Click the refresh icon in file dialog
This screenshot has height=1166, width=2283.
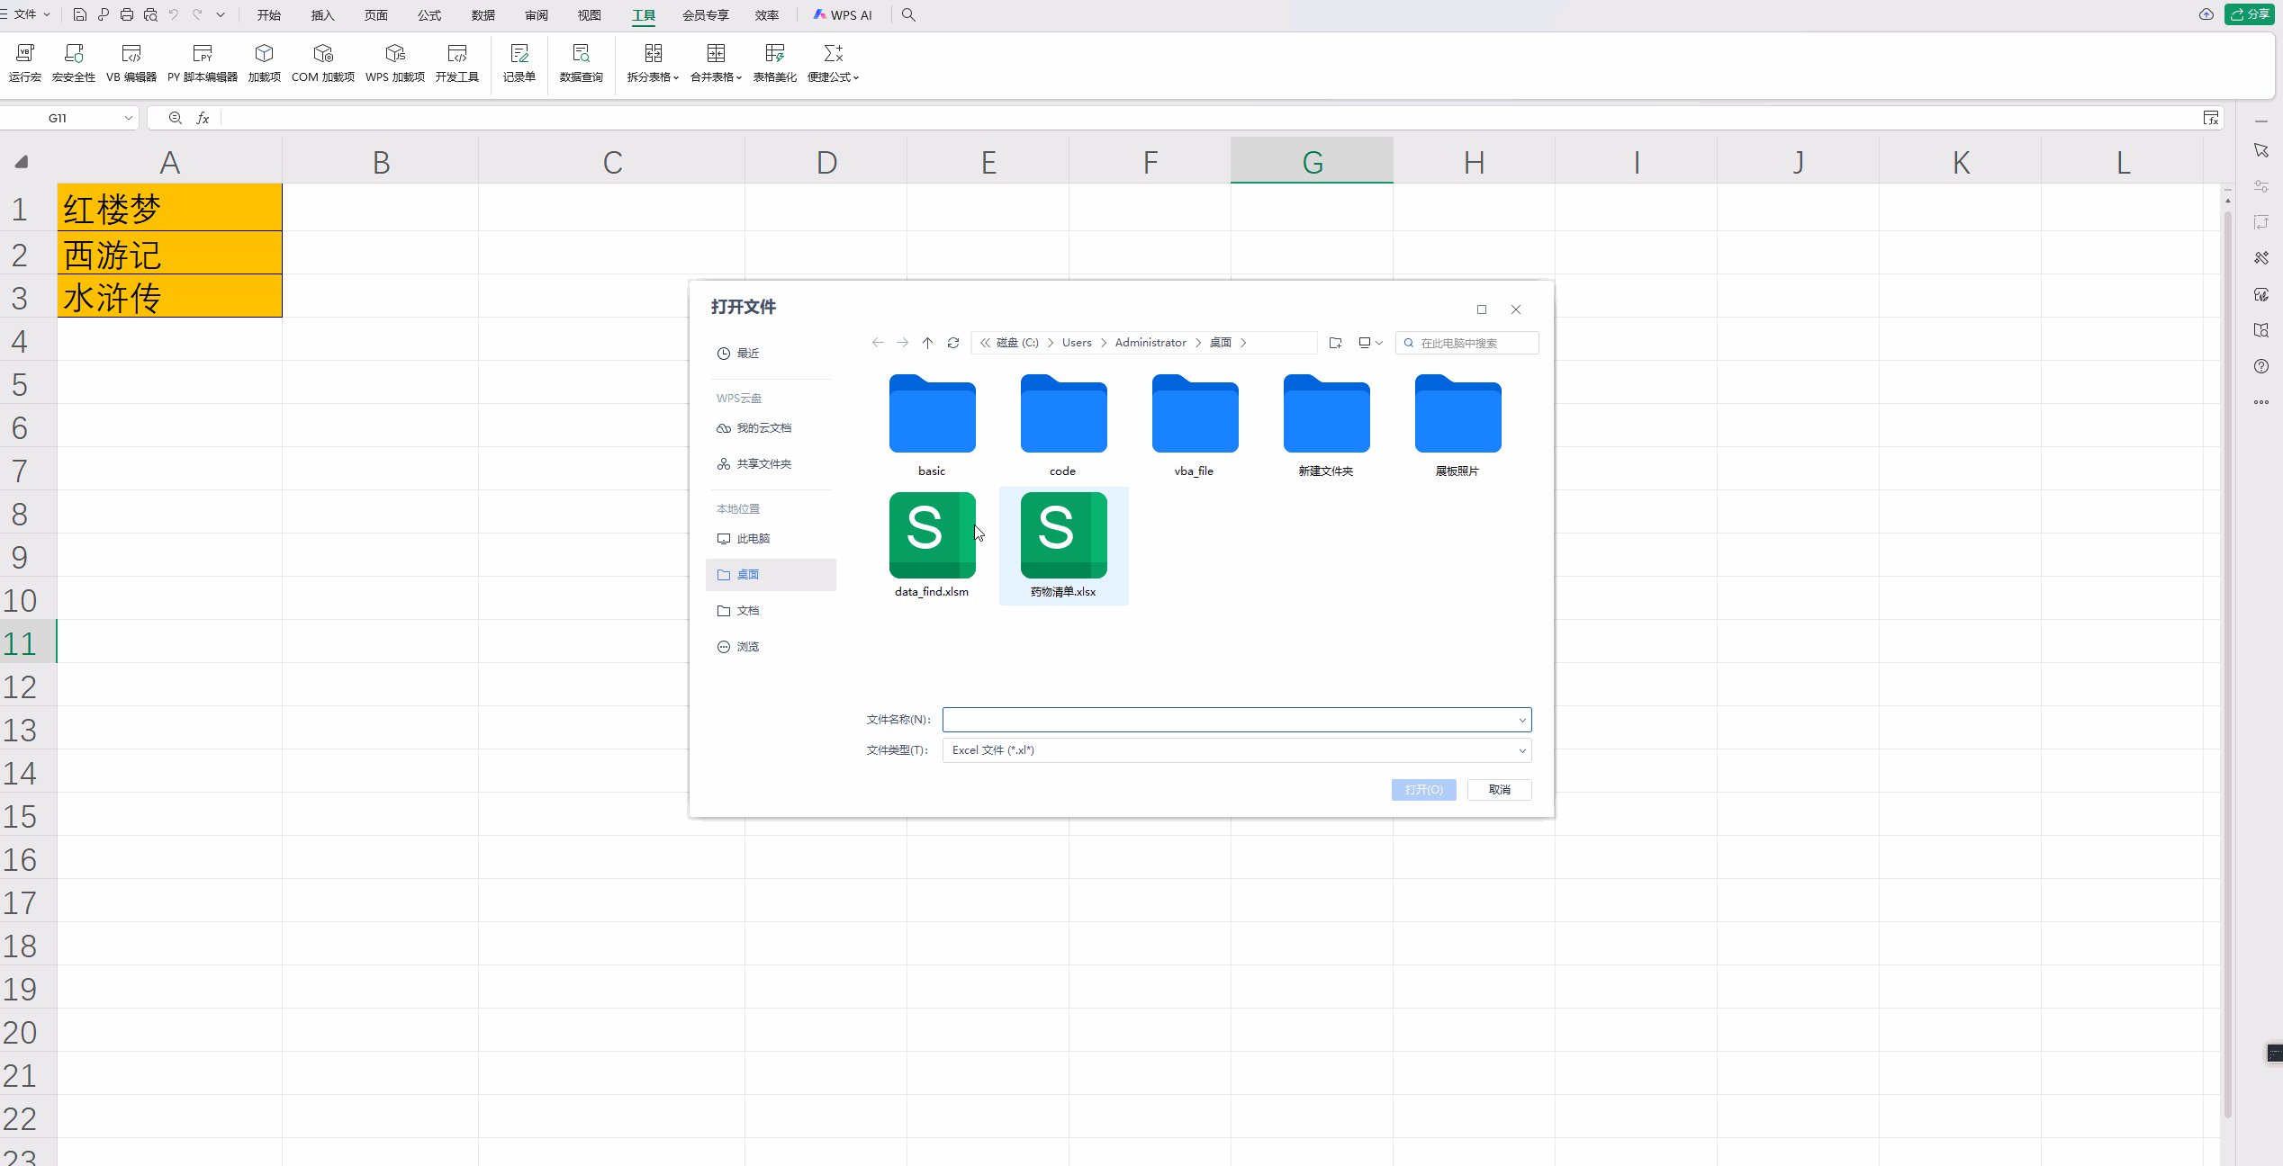[953, 343]
